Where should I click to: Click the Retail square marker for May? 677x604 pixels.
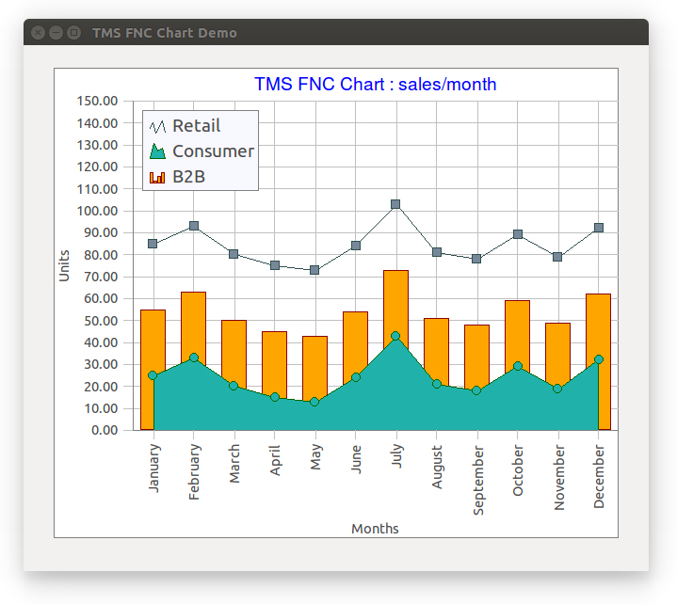point(314,270)
